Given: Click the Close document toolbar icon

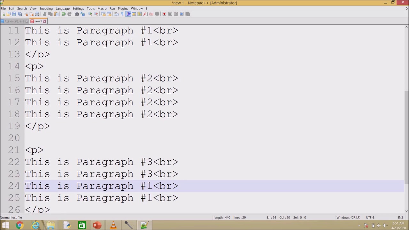Looking at the screenshot, I should click(x=26, y=14).
